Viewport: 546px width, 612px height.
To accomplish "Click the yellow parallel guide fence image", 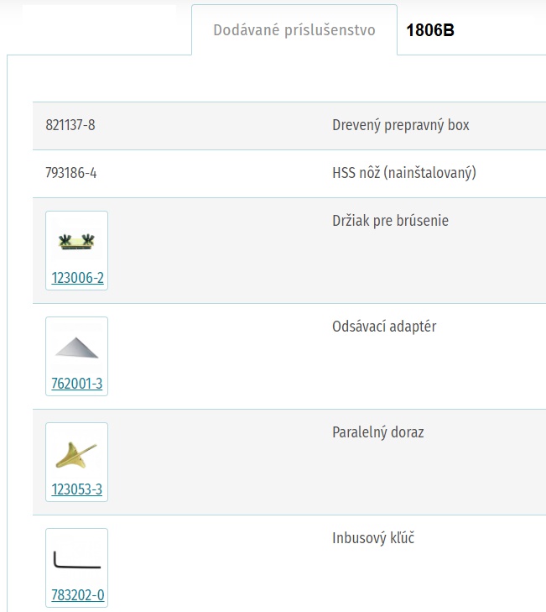I will [x=77, y=453].
